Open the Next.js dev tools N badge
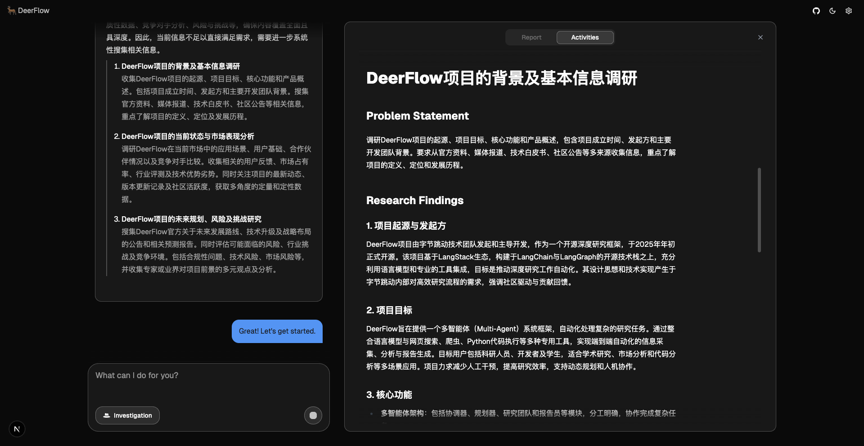The image size is (864, 446). coord(17,429)
